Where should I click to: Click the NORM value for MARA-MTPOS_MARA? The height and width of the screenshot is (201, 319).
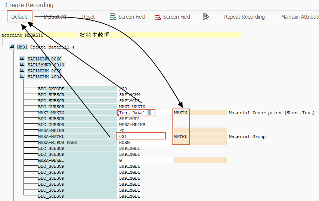click(124, 142)
